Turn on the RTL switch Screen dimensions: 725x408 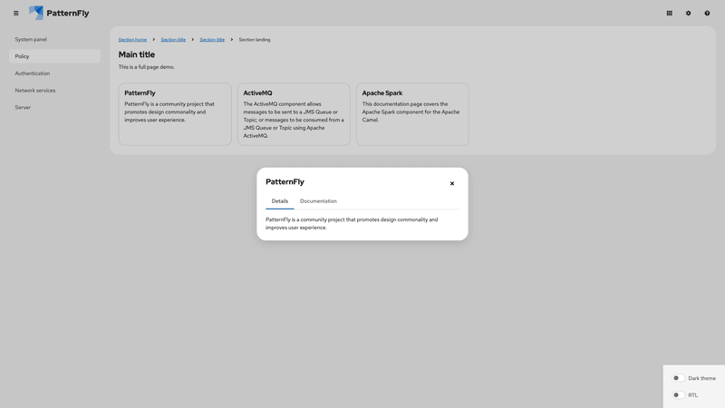[678, 395]
